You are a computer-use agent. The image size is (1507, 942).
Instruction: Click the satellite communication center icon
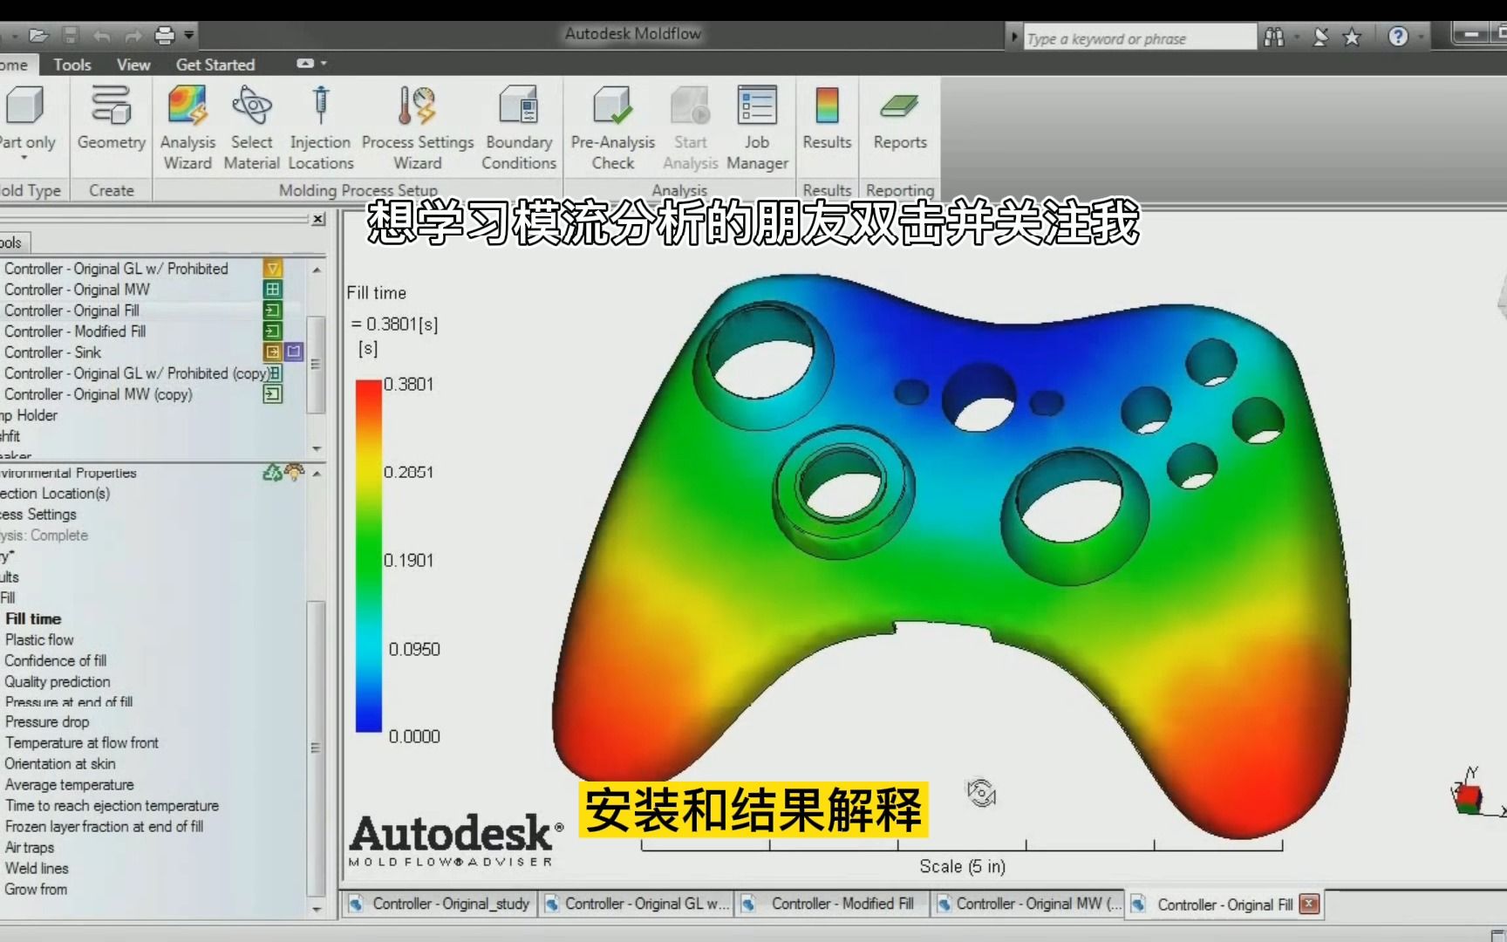1320,37
